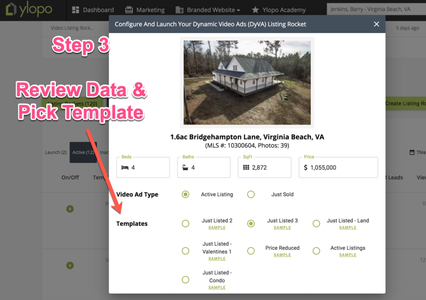Select Active Listing video ad type
Image resolution: width=426 pixels, height=300 pixels.
pos(186,195)
